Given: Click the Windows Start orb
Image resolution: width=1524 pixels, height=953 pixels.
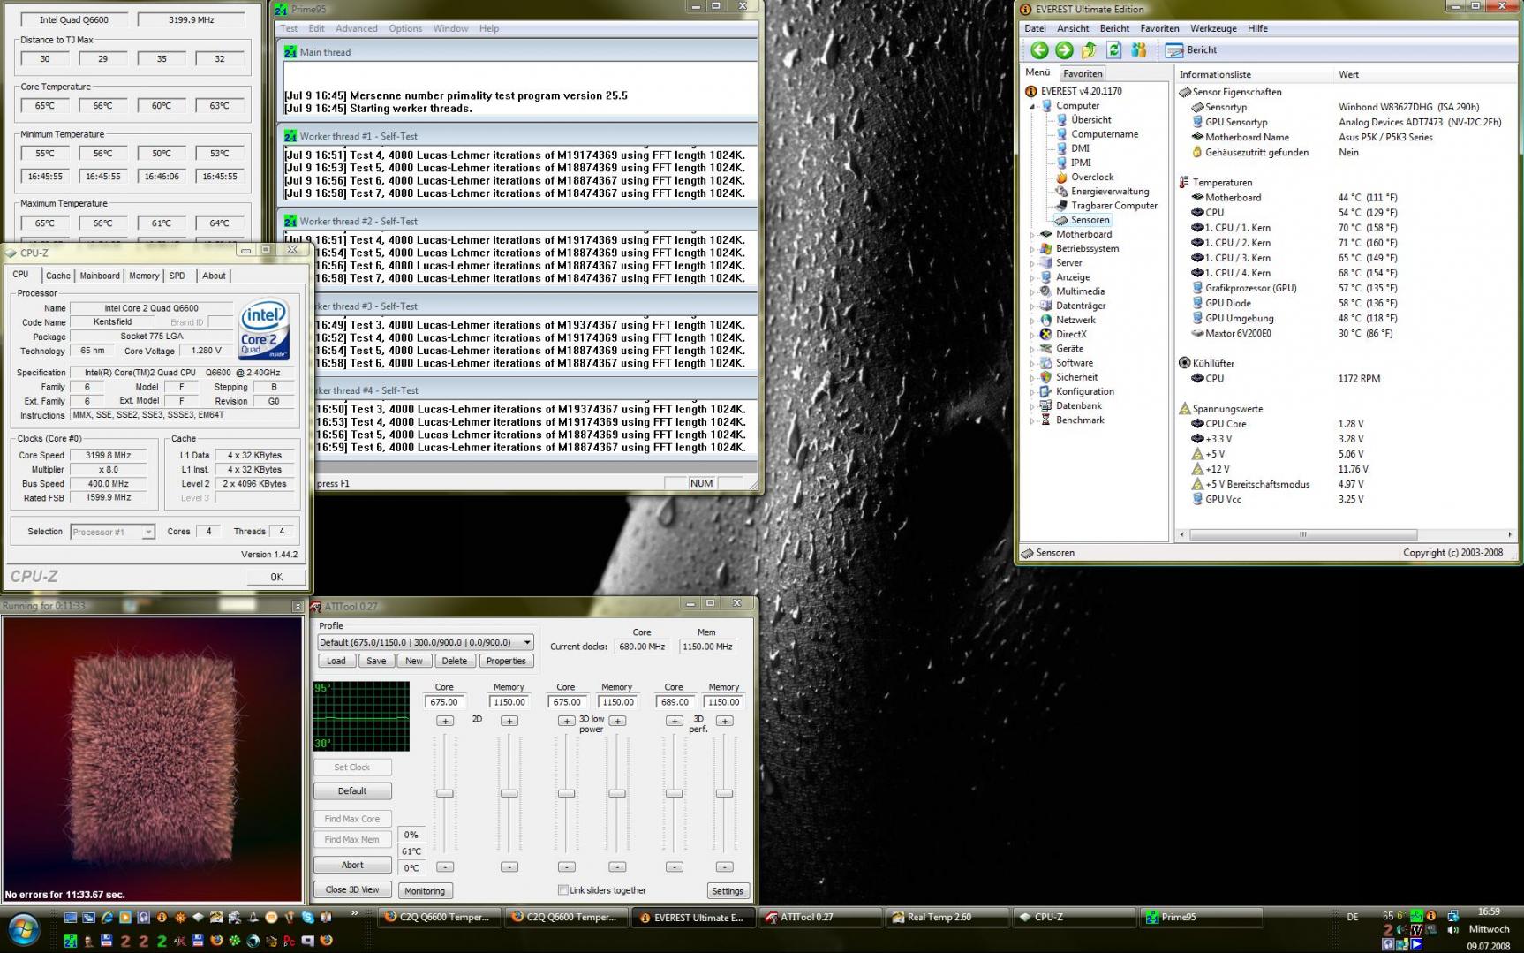Looking at the screenshot, I should tap(25, 929).
